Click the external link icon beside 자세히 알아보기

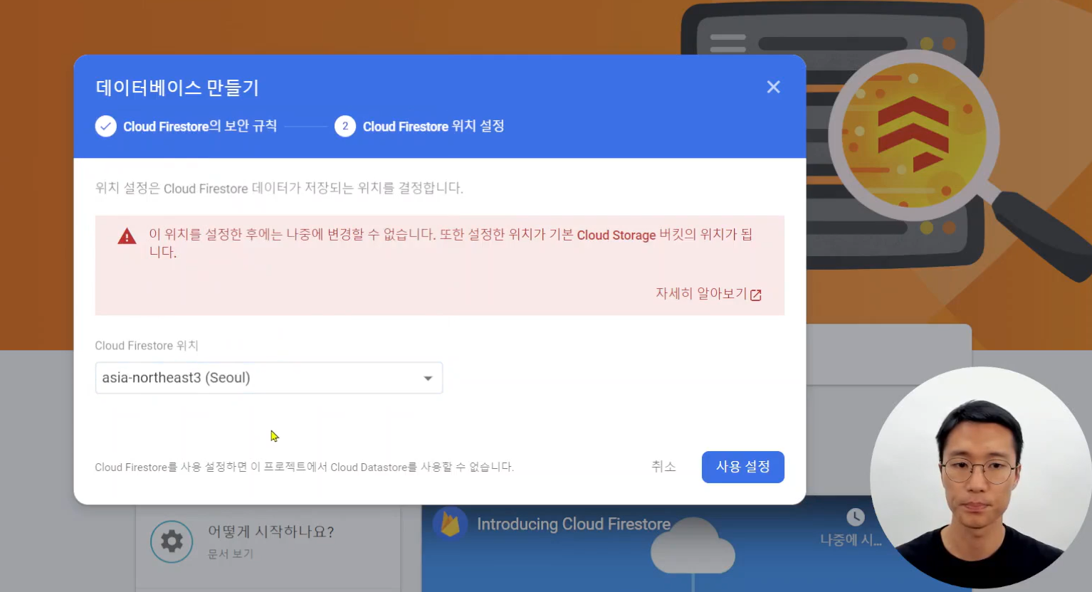pyautogui.click(x=756, y=295)
